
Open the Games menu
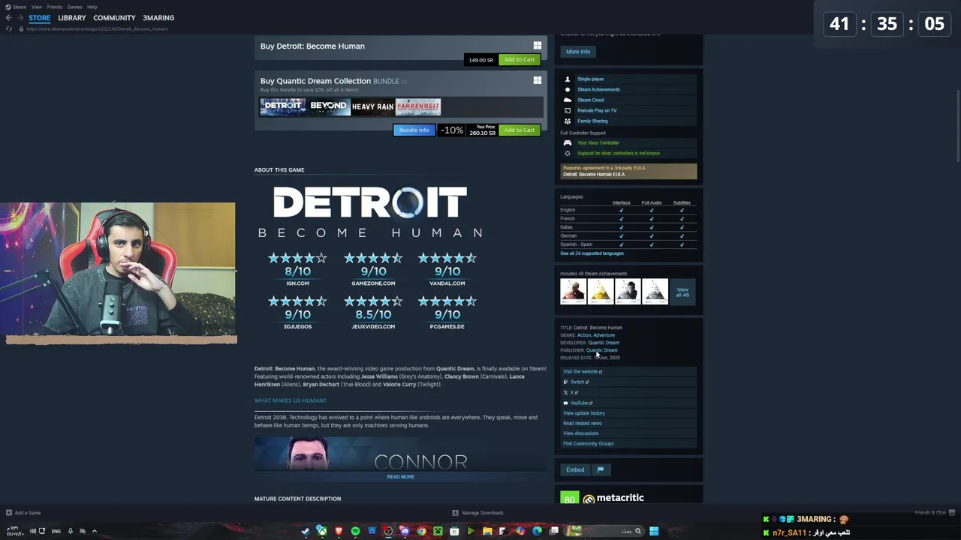coord(74,7)
